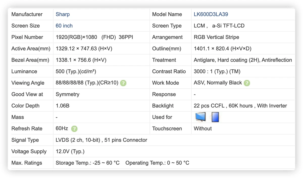Select the Symmetry value
This screenshot has width=303, height=178.
coord(67,94)
